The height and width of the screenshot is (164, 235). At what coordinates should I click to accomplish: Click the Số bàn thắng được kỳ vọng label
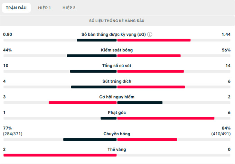[x=113, y=35]
